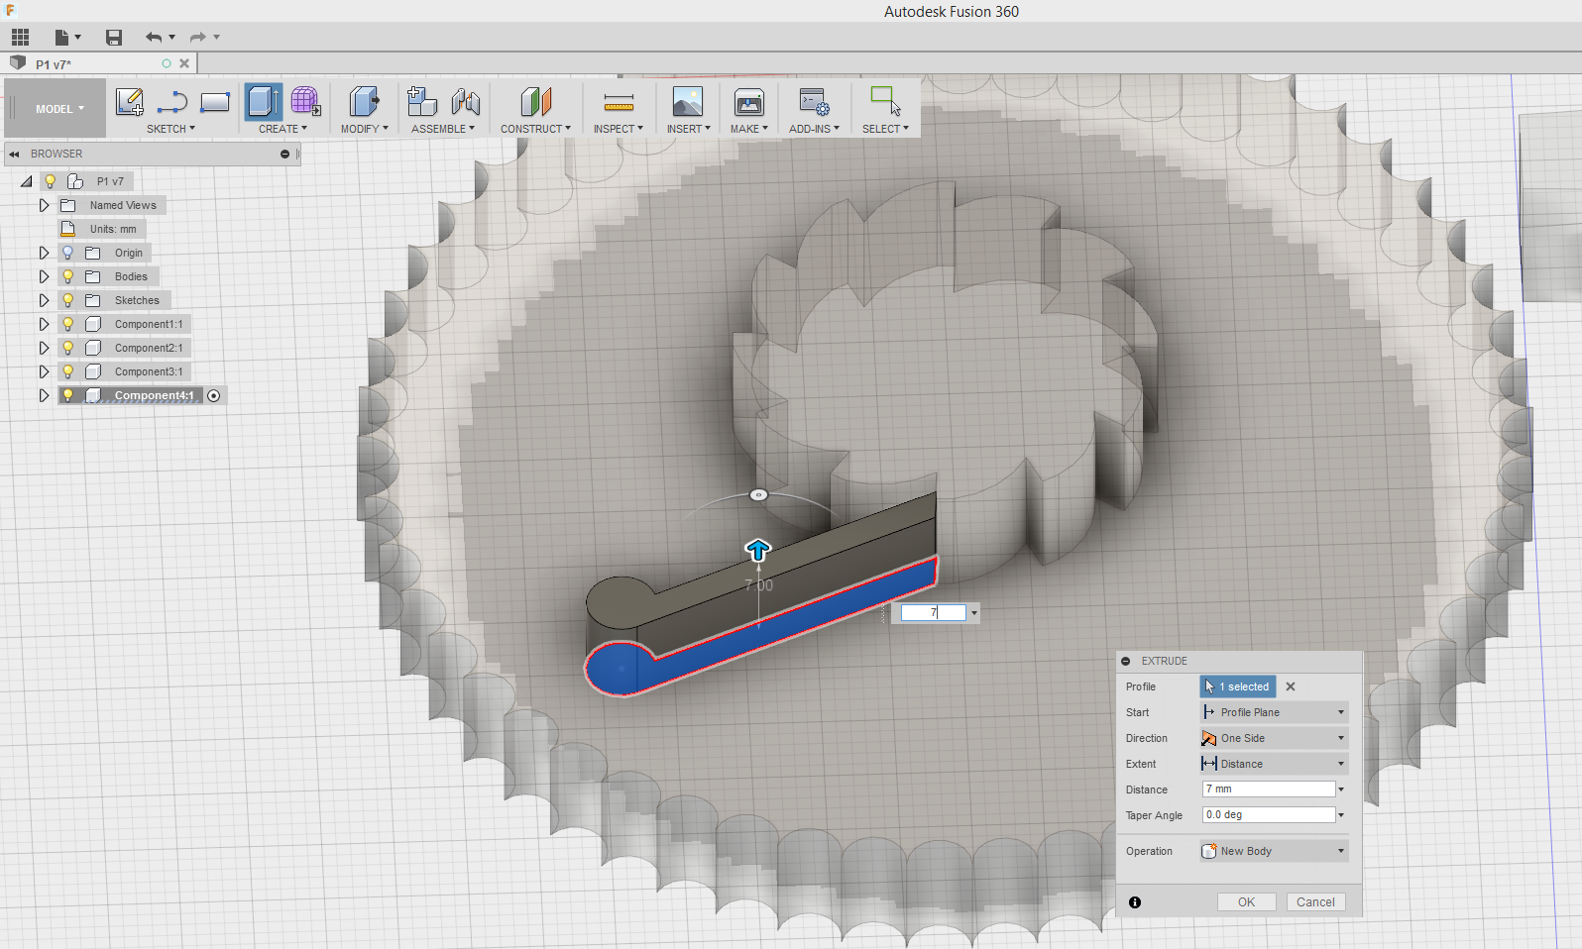Toggle Sketches folder visibility bulb
This screenshot has width=1582, height=949.
click(x=67, y=300)
